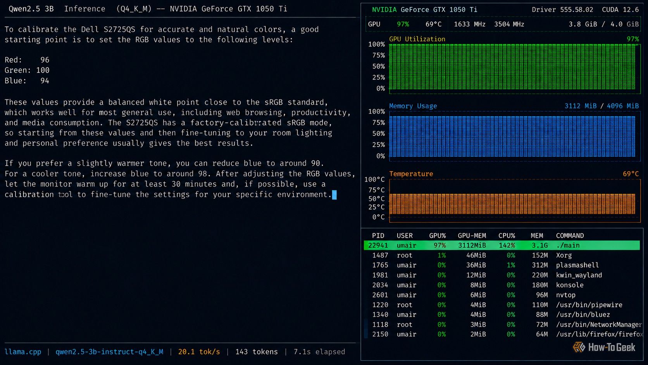Click the "COMMAND" column header
This screenshot has height=365, width=648.
click(x=570, y=235)
